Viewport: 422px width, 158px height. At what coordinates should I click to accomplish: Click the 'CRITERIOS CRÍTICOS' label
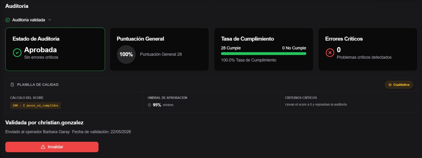coord(301,98)
